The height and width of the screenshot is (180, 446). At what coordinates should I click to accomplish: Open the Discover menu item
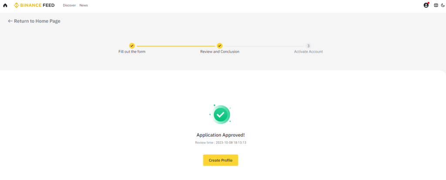(69, 5)
